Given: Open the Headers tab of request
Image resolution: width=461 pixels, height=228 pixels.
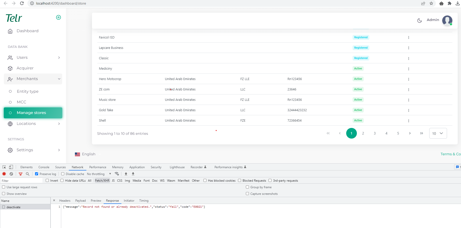Looking at the screenshot, I should 65,200.
